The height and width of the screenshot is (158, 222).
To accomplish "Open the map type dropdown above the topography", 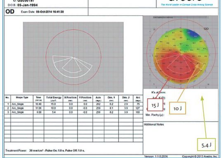I will 180,17.
